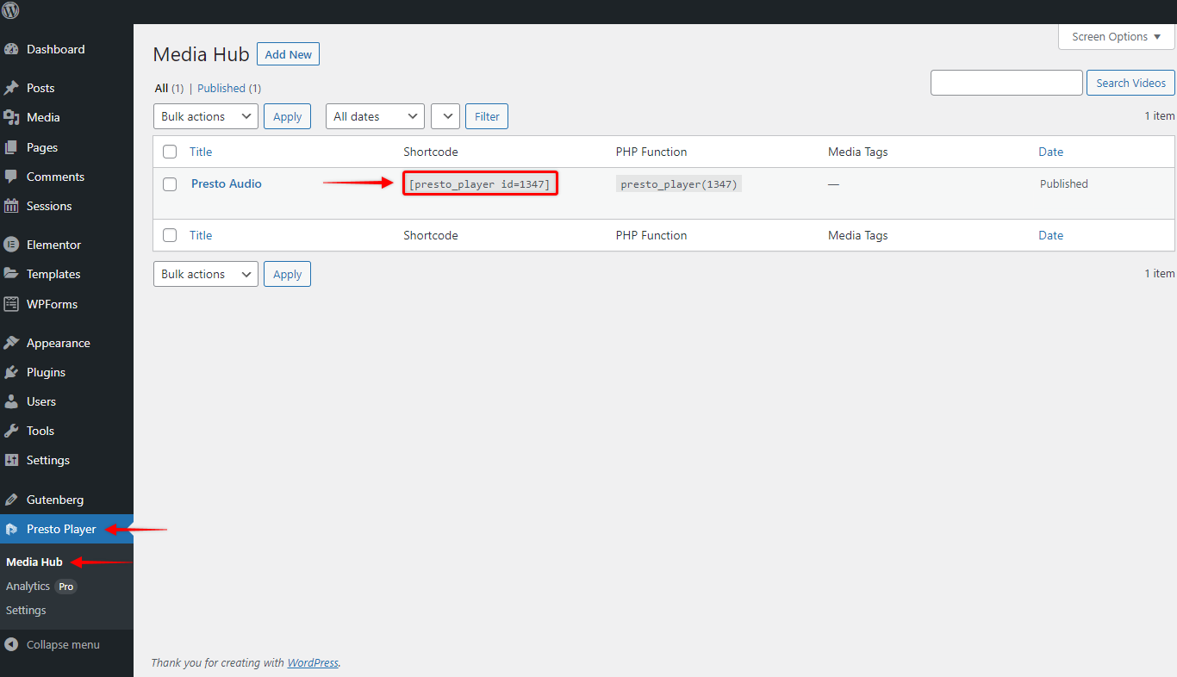
Task: Sort by footer Date column link
Action: point(1051,235)
